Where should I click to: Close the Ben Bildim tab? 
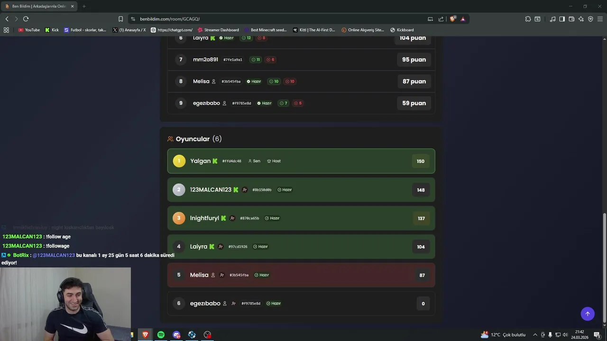click(72, 6)
